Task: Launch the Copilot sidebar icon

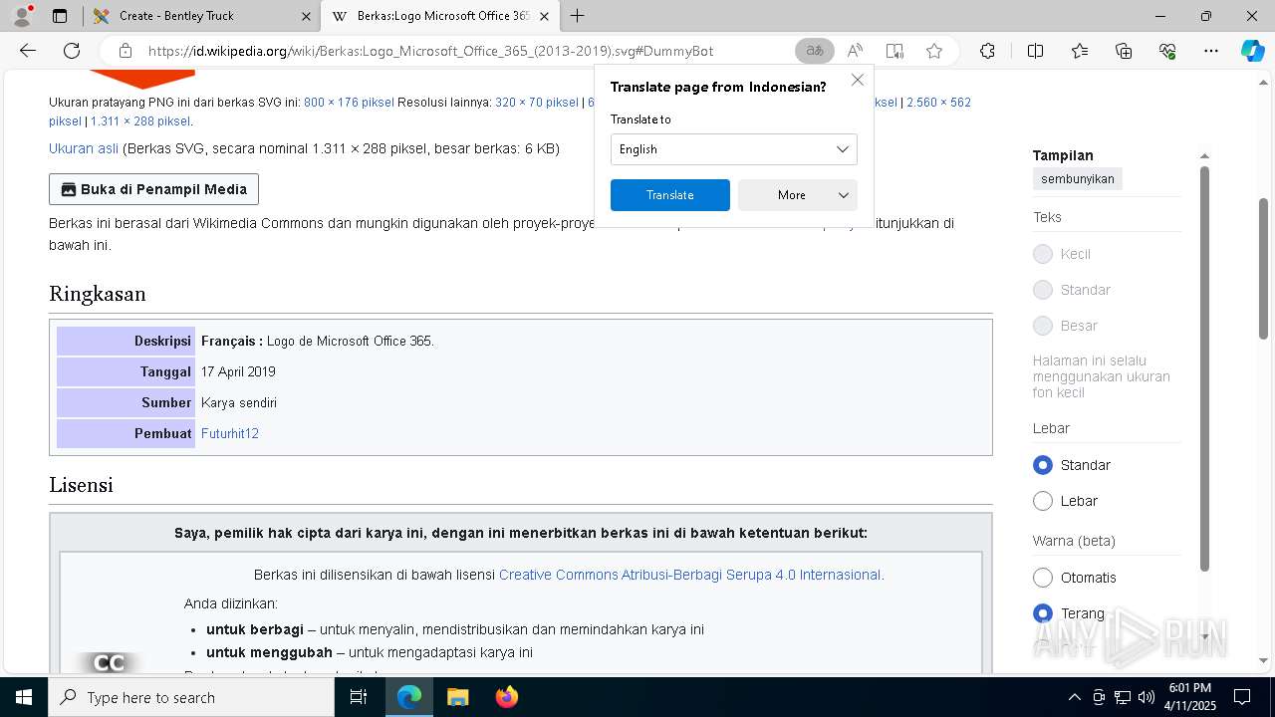Action: click(1252, 51)
